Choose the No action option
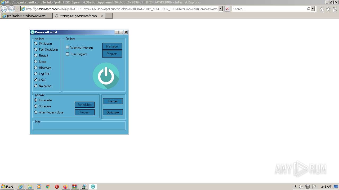This screenshot has width=339, height=190. (43, 86)
